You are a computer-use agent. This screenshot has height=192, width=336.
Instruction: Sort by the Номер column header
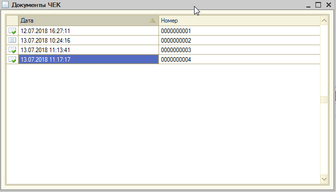coord(239,21)
